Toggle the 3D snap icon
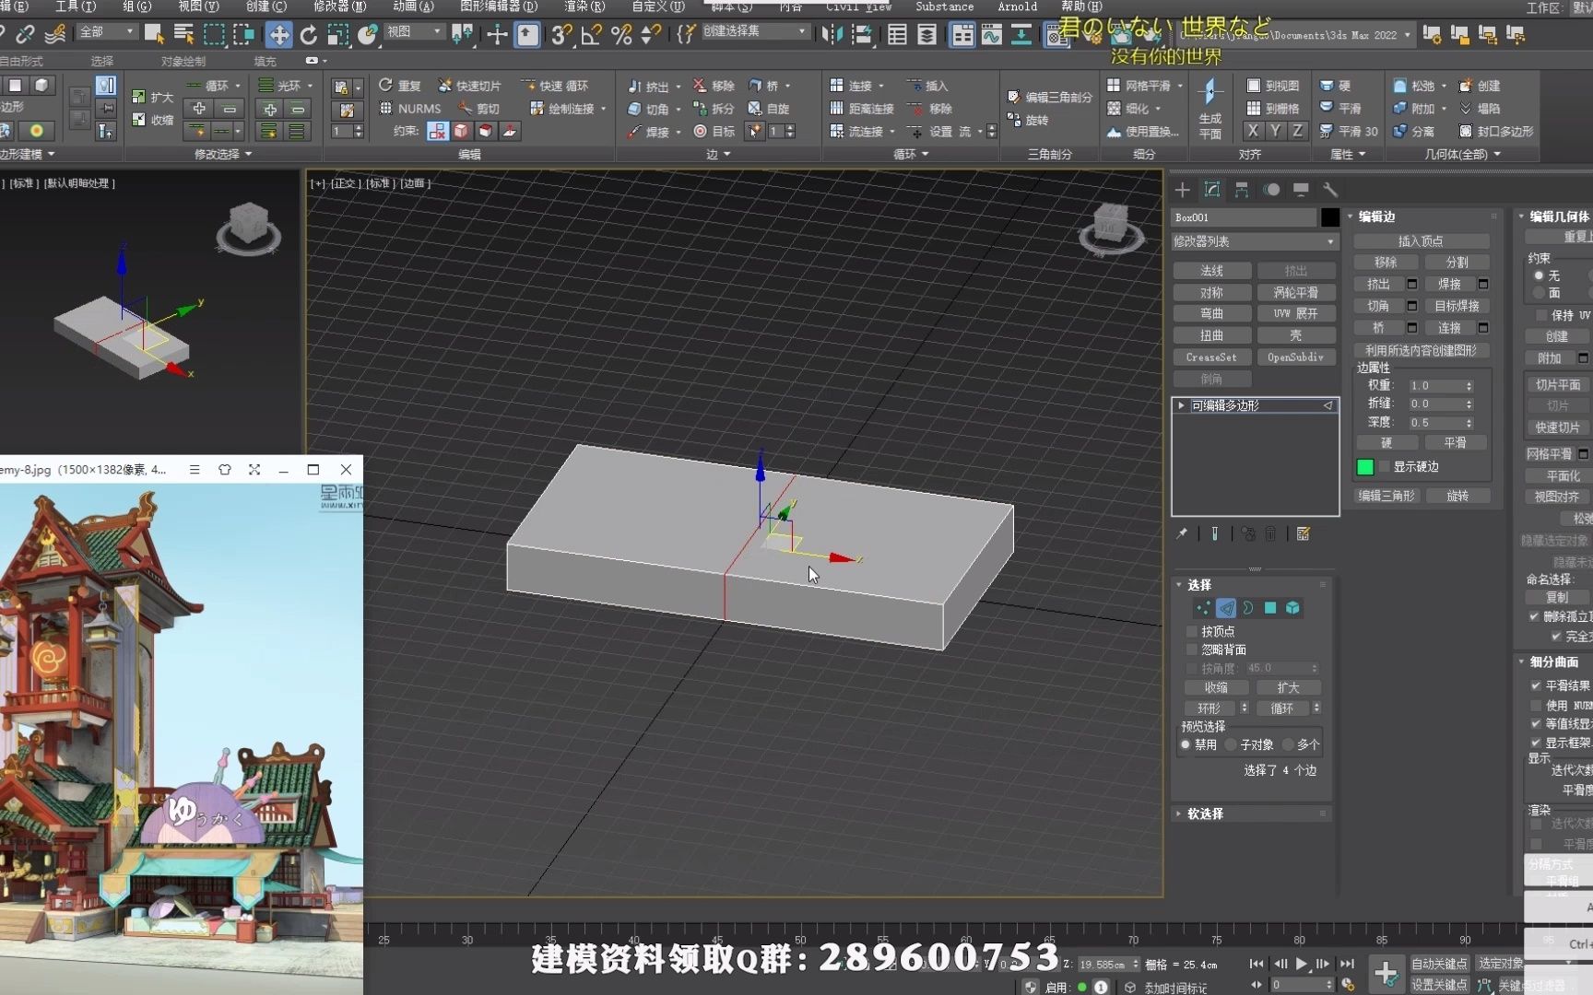1593x995 pixels. click(560, 35)
